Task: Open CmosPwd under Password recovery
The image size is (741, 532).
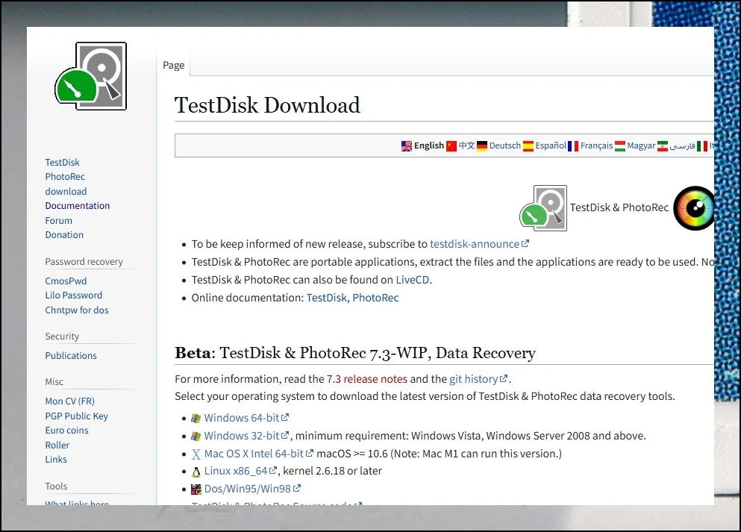Action: click(66, 281)
